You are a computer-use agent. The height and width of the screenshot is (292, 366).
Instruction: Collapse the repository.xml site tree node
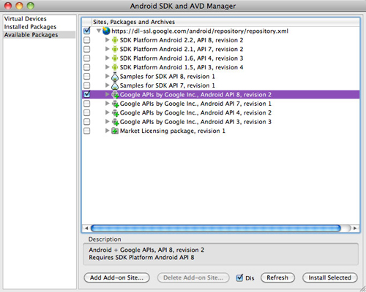tap(99, 31)
